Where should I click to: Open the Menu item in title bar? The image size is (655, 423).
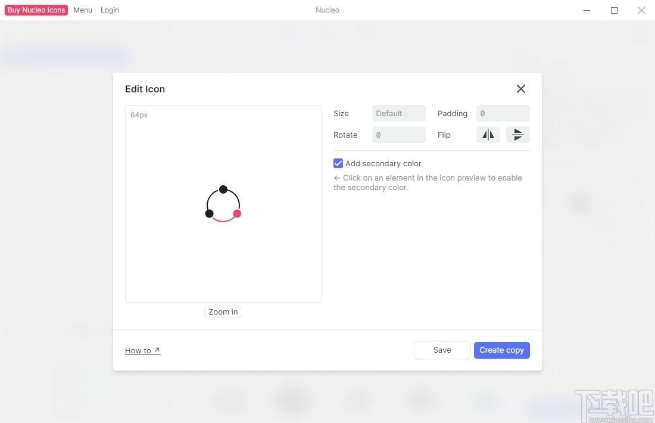tap(83, 10)
